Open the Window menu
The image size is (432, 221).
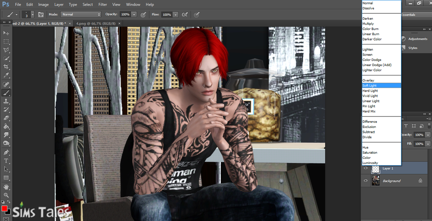133,4
